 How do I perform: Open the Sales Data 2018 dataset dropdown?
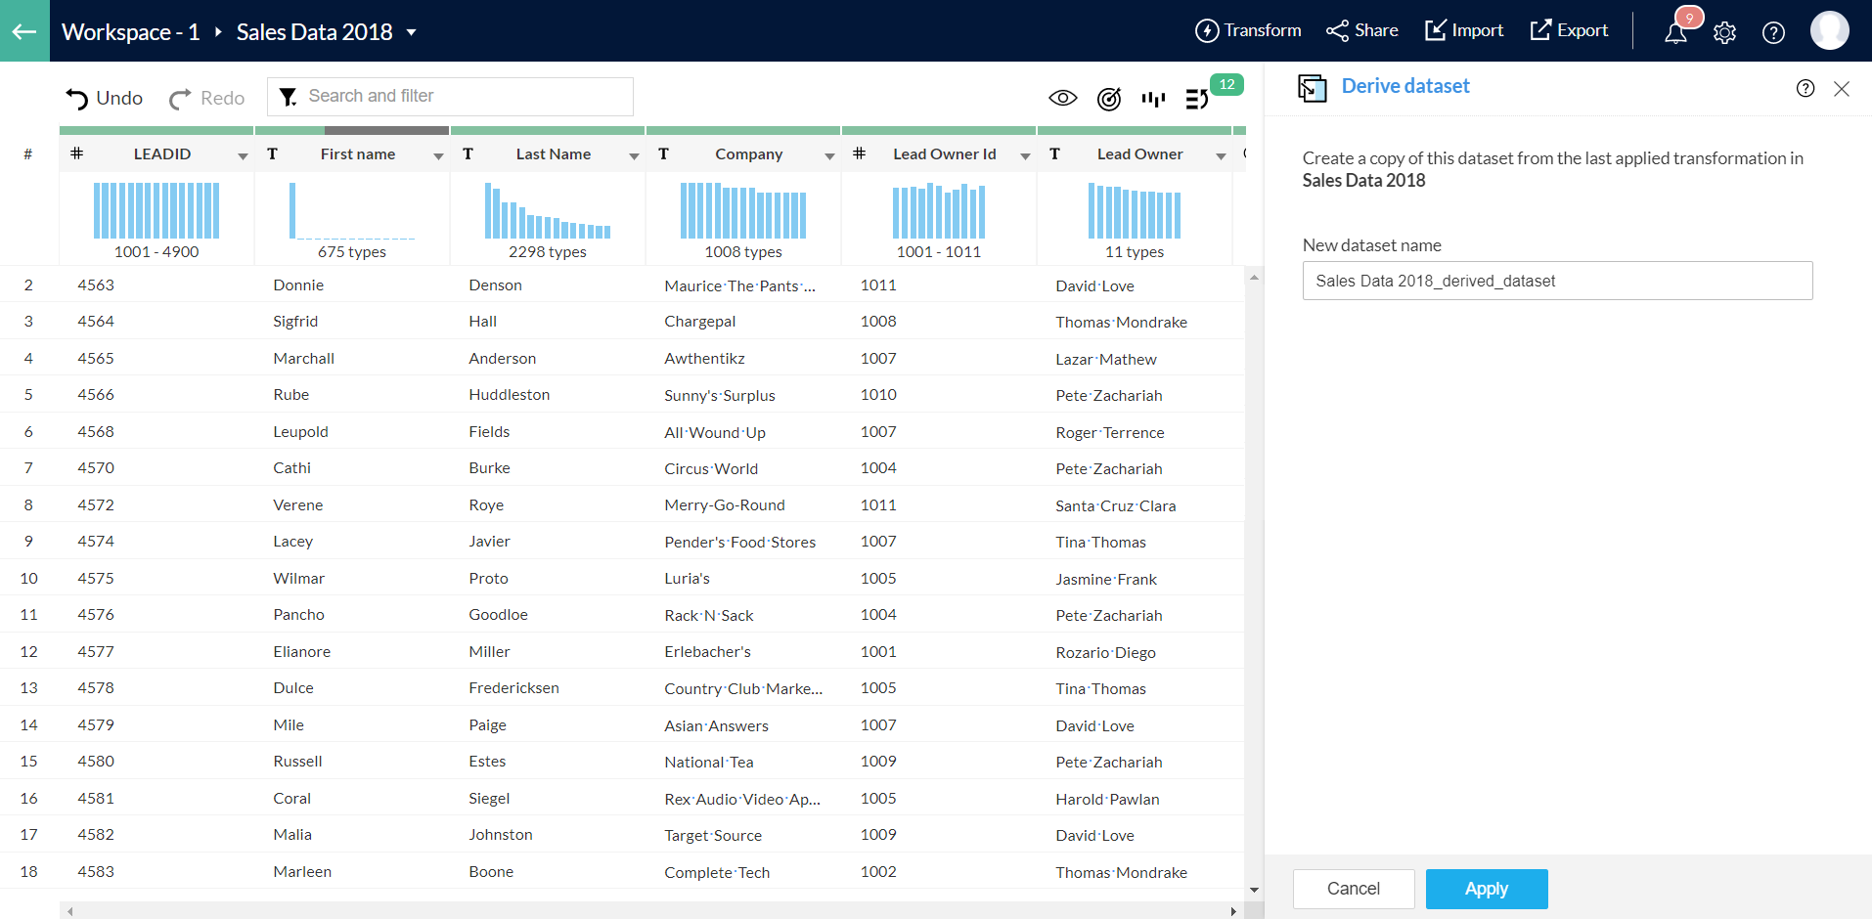(x=412, y=32)
